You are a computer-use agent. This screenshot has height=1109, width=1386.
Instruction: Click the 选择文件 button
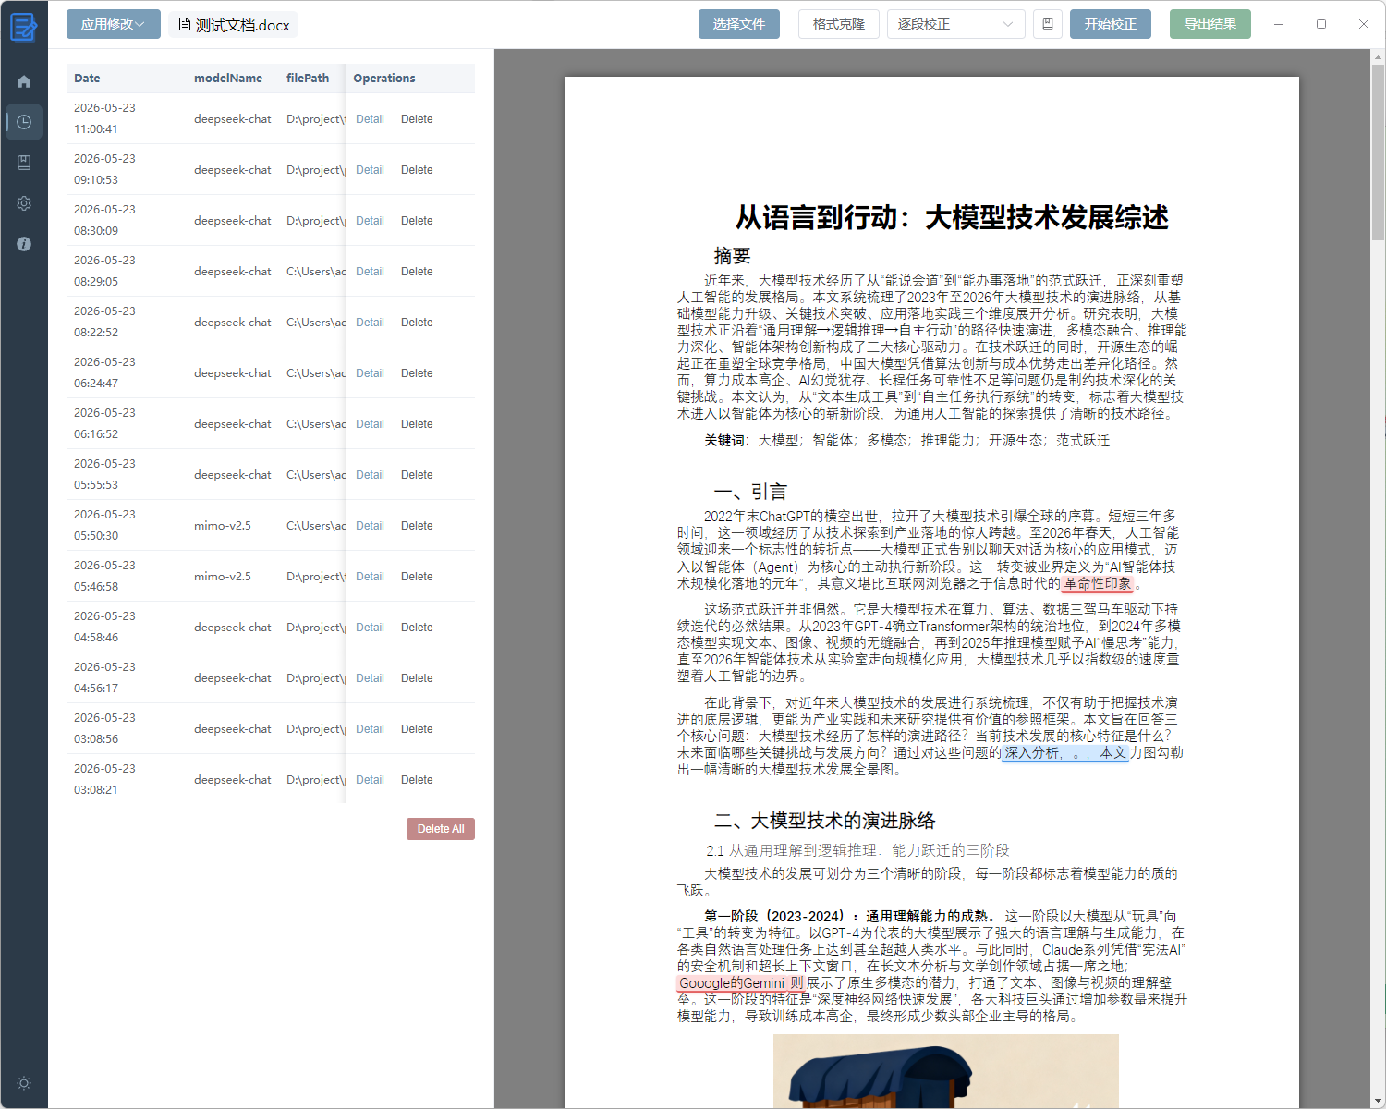tap(739, 24)
